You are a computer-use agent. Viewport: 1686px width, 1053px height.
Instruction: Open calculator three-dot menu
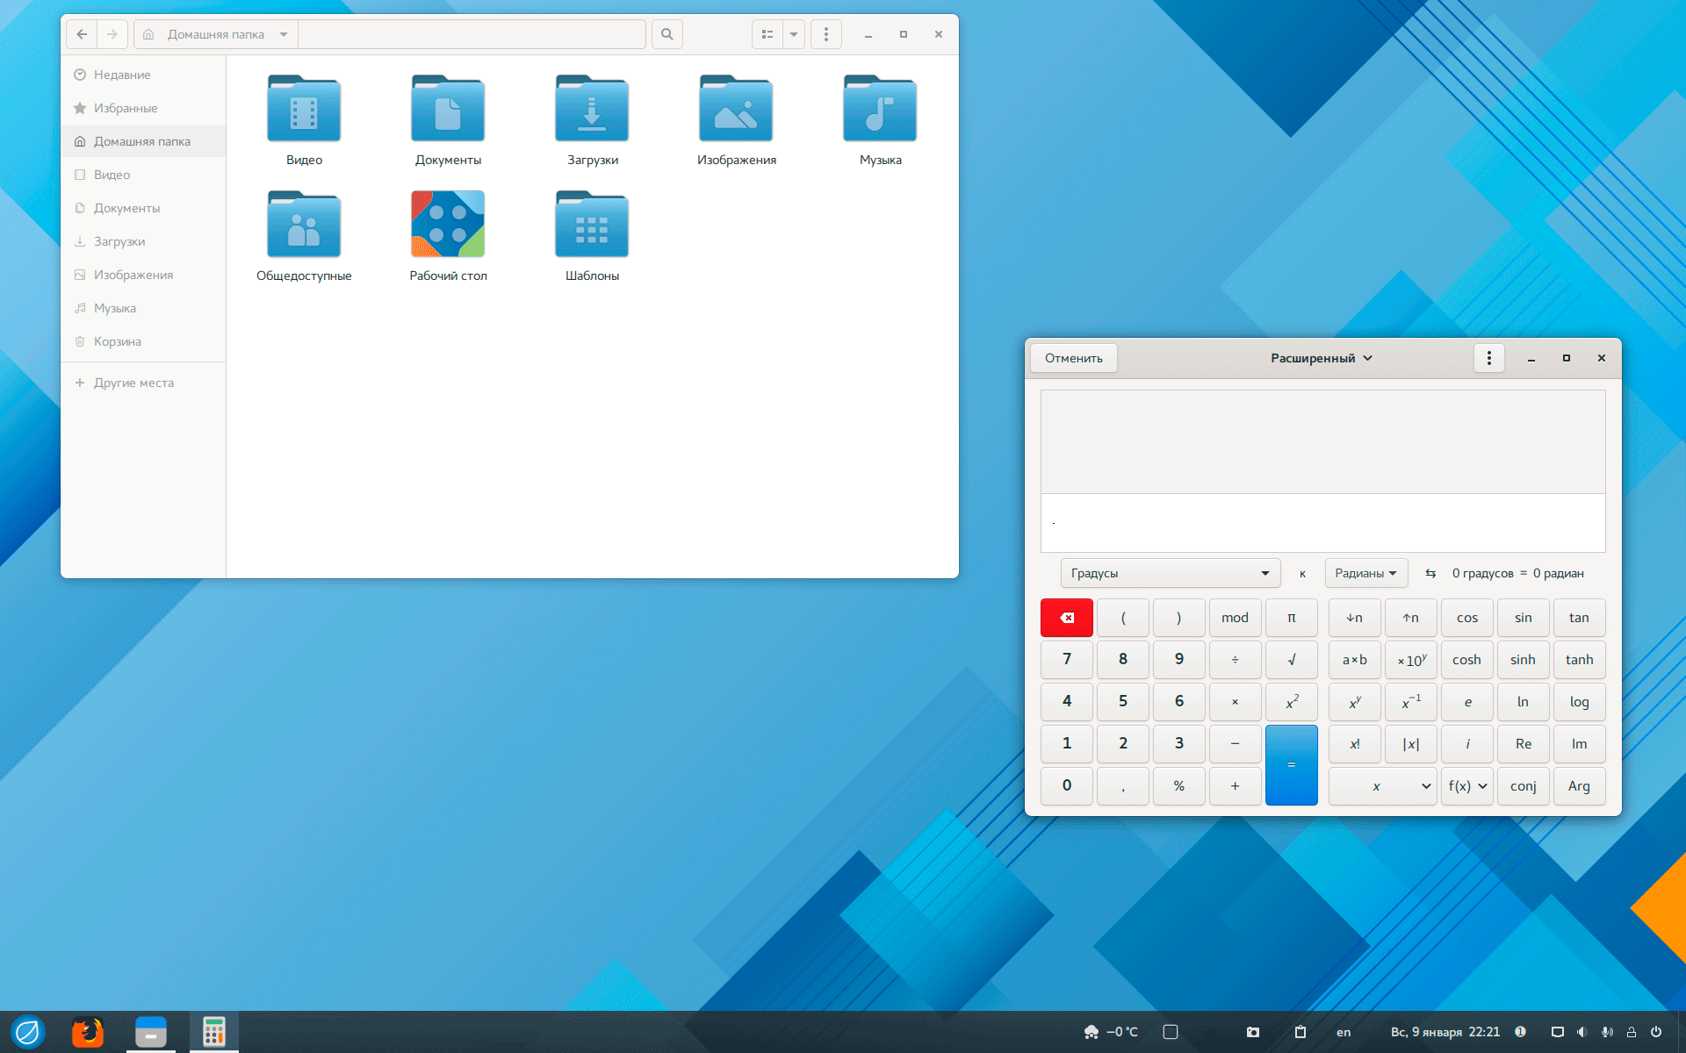1488,358
